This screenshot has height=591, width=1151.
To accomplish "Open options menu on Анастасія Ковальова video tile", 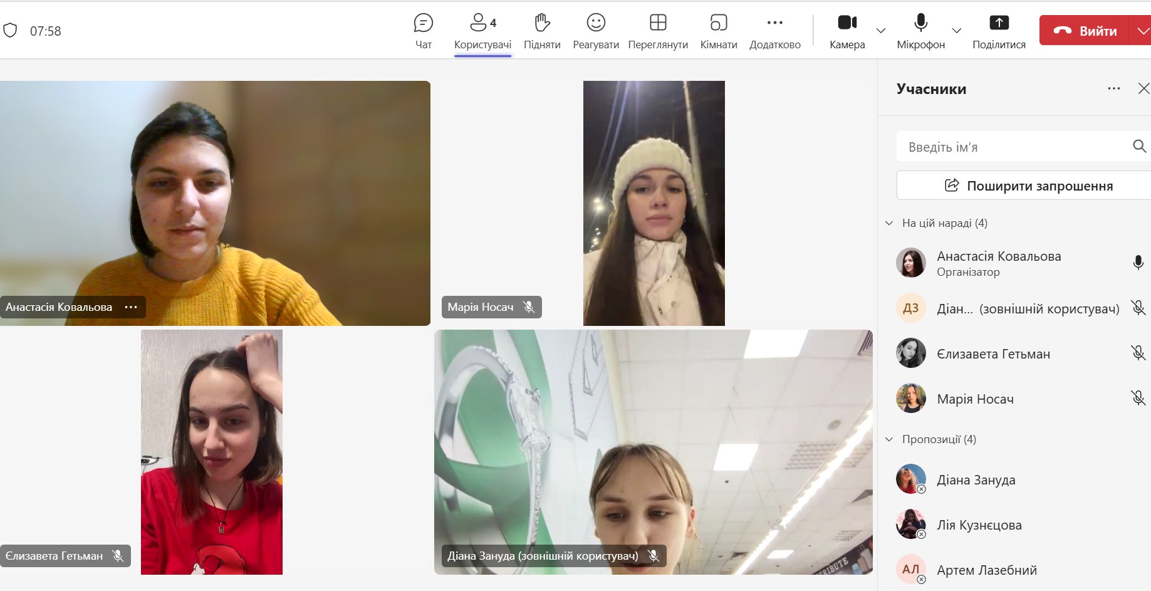I will coord(131,307).
